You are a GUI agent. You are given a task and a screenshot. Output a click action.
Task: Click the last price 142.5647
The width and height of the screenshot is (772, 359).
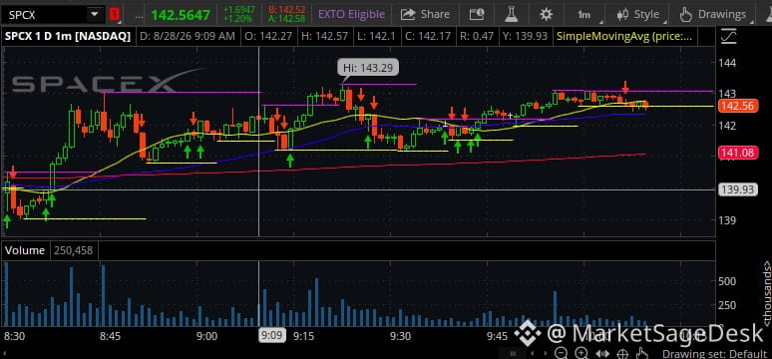coord(181,15)
